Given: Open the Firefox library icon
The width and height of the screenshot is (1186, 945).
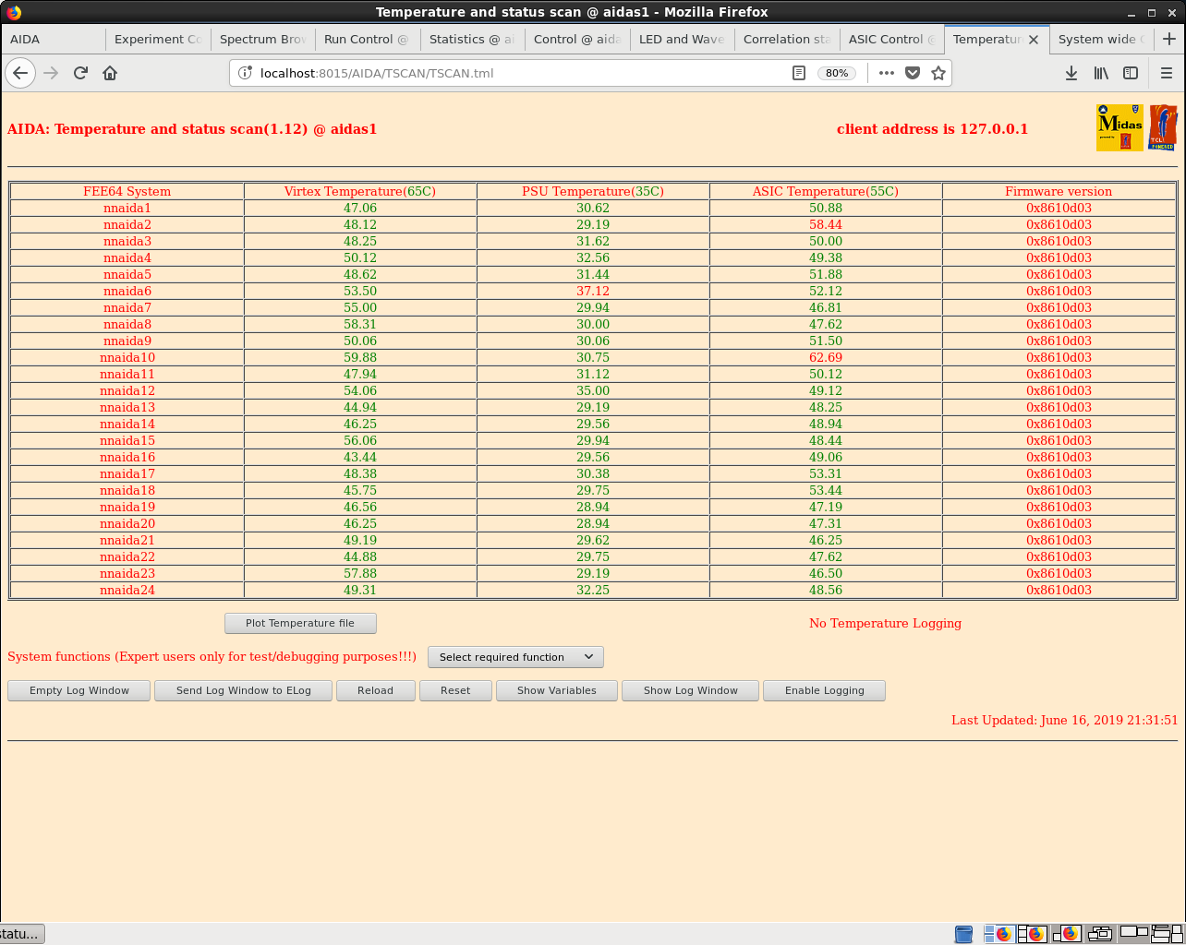Looking at the screenshot, I should [x=1101, y=73].
